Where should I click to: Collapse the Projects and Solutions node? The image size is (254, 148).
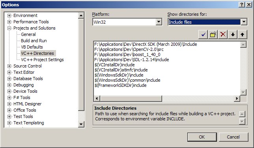click(x=9, y=28)
